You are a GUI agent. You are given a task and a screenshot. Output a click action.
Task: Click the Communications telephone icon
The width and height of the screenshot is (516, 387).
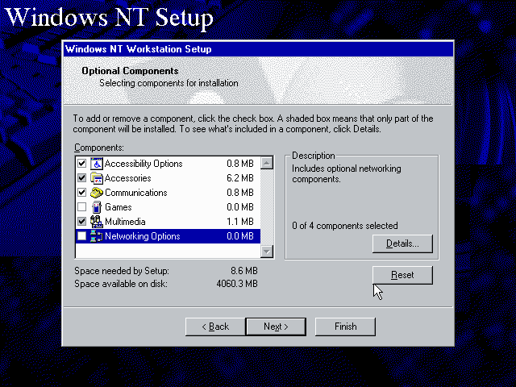pyautogui.click(x=96, y=193)
